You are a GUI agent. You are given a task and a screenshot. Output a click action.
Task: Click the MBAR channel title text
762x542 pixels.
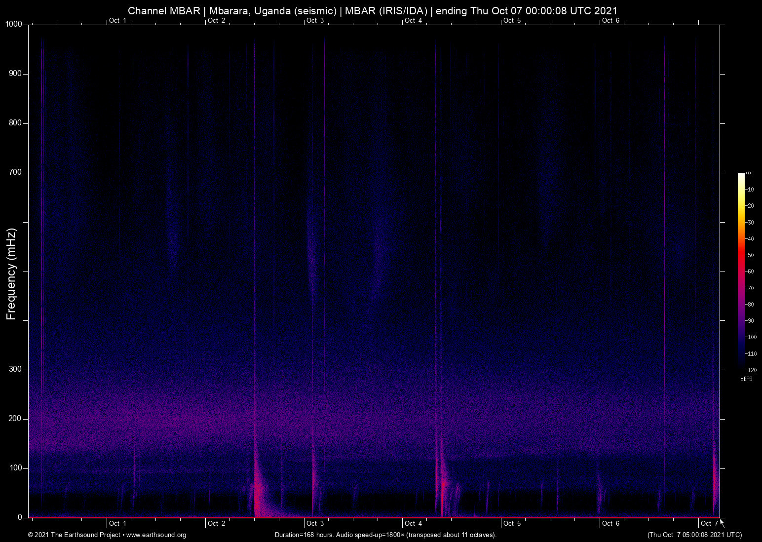click(163, 10)
